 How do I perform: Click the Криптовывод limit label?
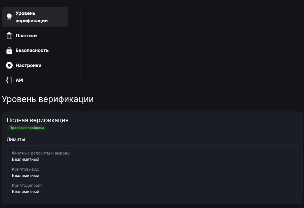25,169
